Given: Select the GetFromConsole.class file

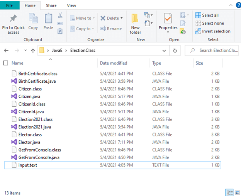Looking at the screenshot, I should (x=113, y=150).
